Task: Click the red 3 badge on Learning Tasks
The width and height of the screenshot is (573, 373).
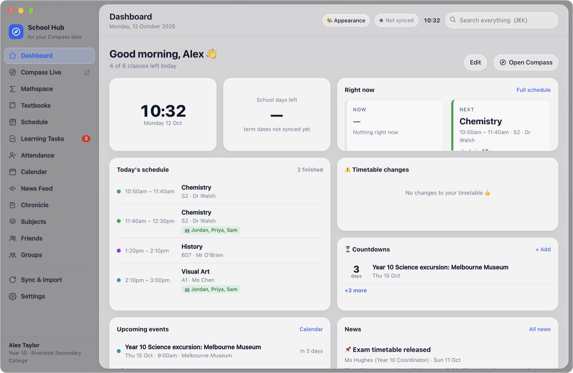Action: click(x=86, y=139)
